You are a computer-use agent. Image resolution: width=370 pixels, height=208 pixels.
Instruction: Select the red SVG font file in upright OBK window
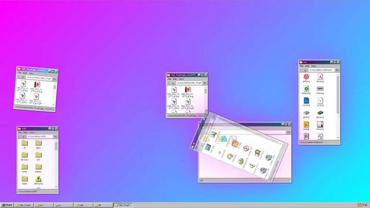point(187,90)
